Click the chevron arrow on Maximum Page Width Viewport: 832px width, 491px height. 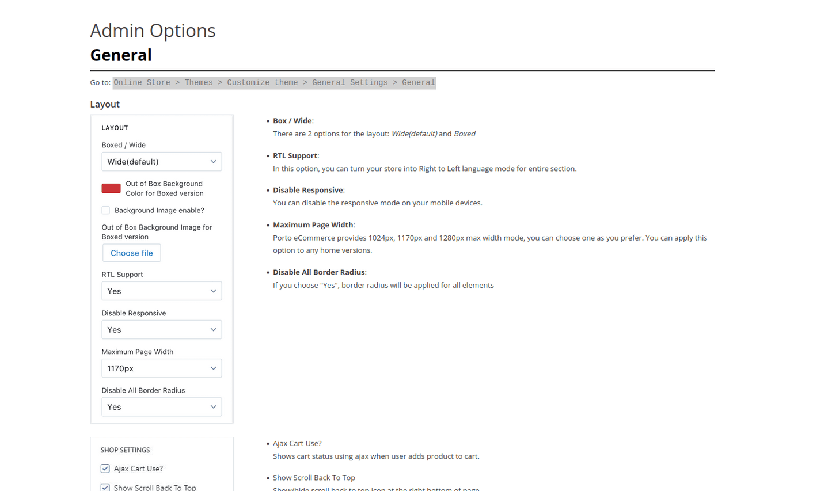(213, 368)
